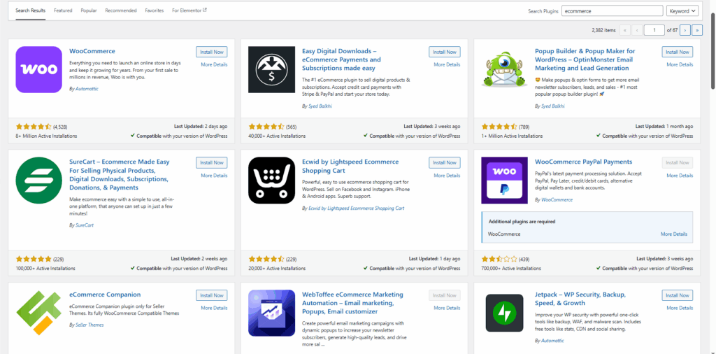Viewport: 716px width, 354px height.
Task: Click the vertical page scrollbar
Action: (x=713, y=50)
